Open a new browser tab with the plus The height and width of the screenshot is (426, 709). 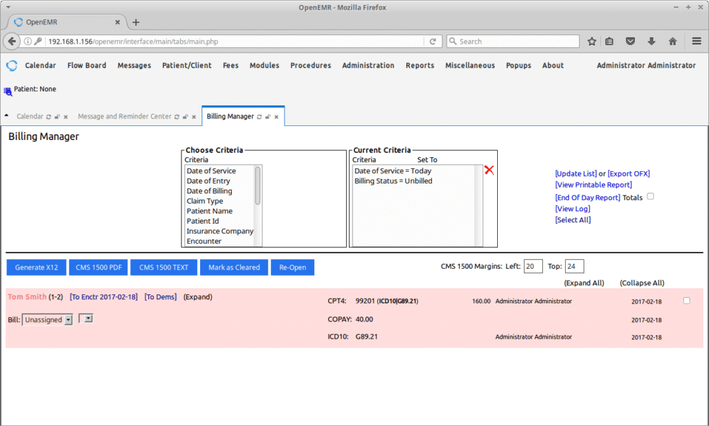136,21
